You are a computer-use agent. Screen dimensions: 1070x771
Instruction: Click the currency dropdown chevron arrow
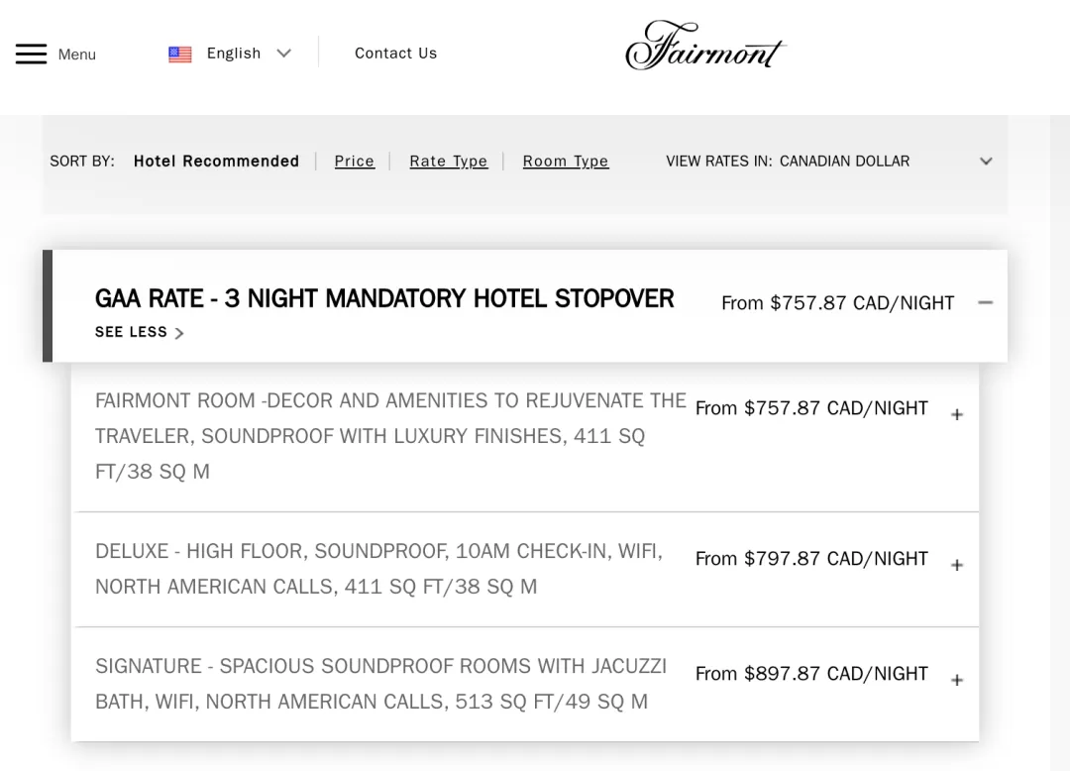point(986,161)
